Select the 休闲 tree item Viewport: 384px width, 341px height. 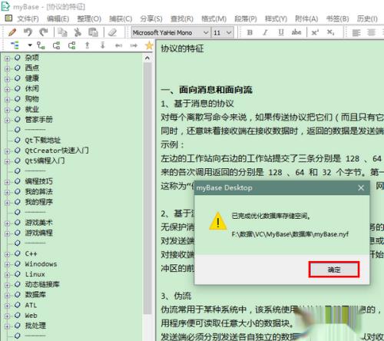[x=31, y=88]
